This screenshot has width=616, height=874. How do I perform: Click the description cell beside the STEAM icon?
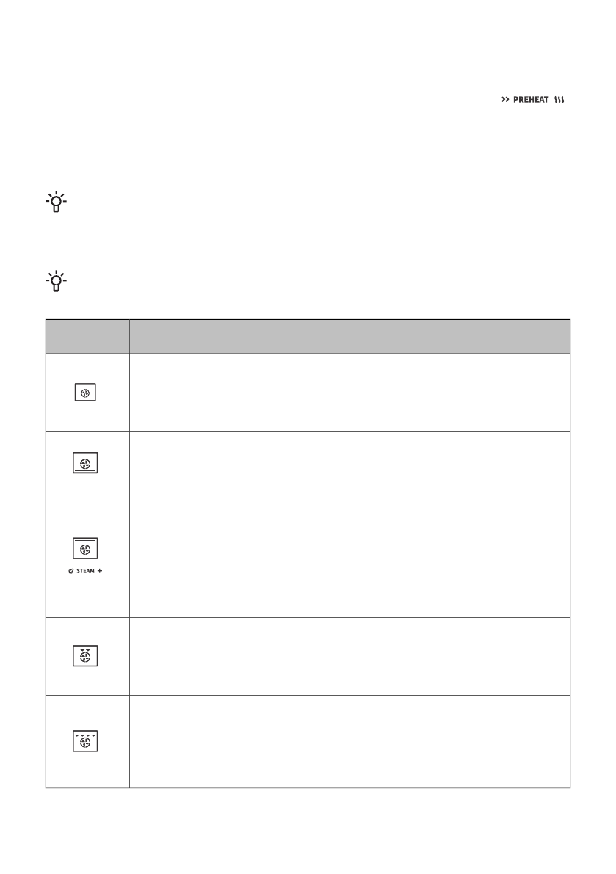click(x=349, y=556)
